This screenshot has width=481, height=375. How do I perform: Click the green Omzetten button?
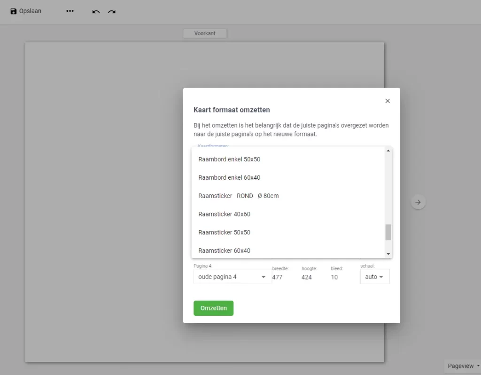click(213, 308)
